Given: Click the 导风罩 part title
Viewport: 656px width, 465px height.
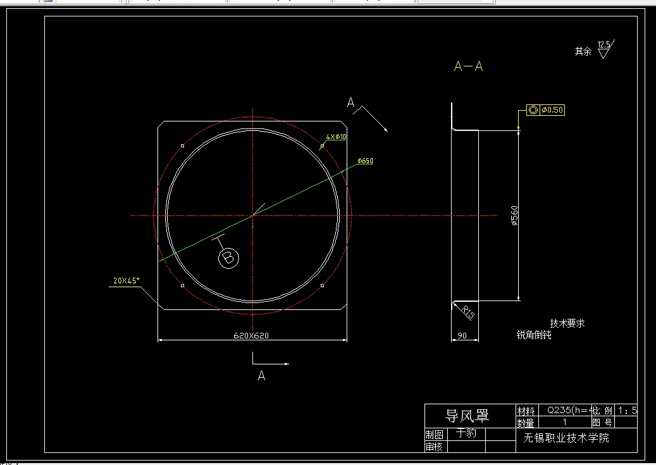Looking at the screenshot, I should pyautogui.click(x=467, y=416).
